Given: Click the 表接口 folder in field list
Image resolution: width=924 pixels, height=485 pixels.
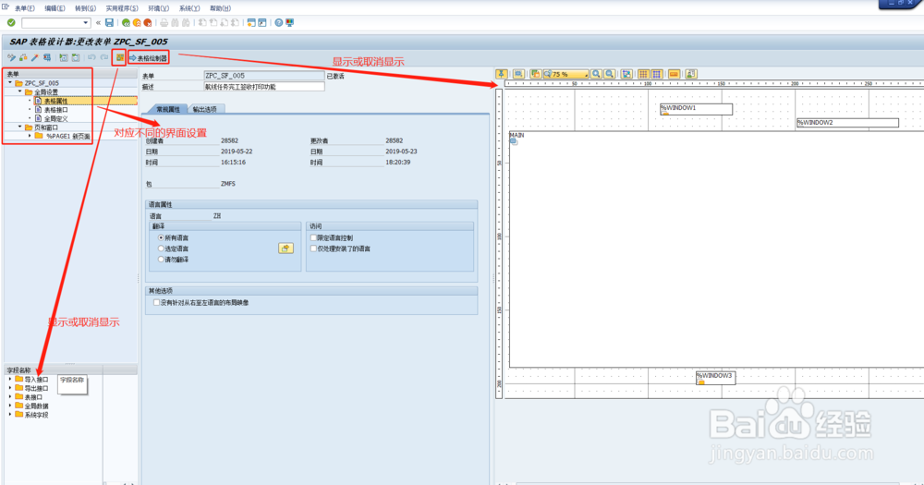Looking at the screenshot, I should coord(33,396).
